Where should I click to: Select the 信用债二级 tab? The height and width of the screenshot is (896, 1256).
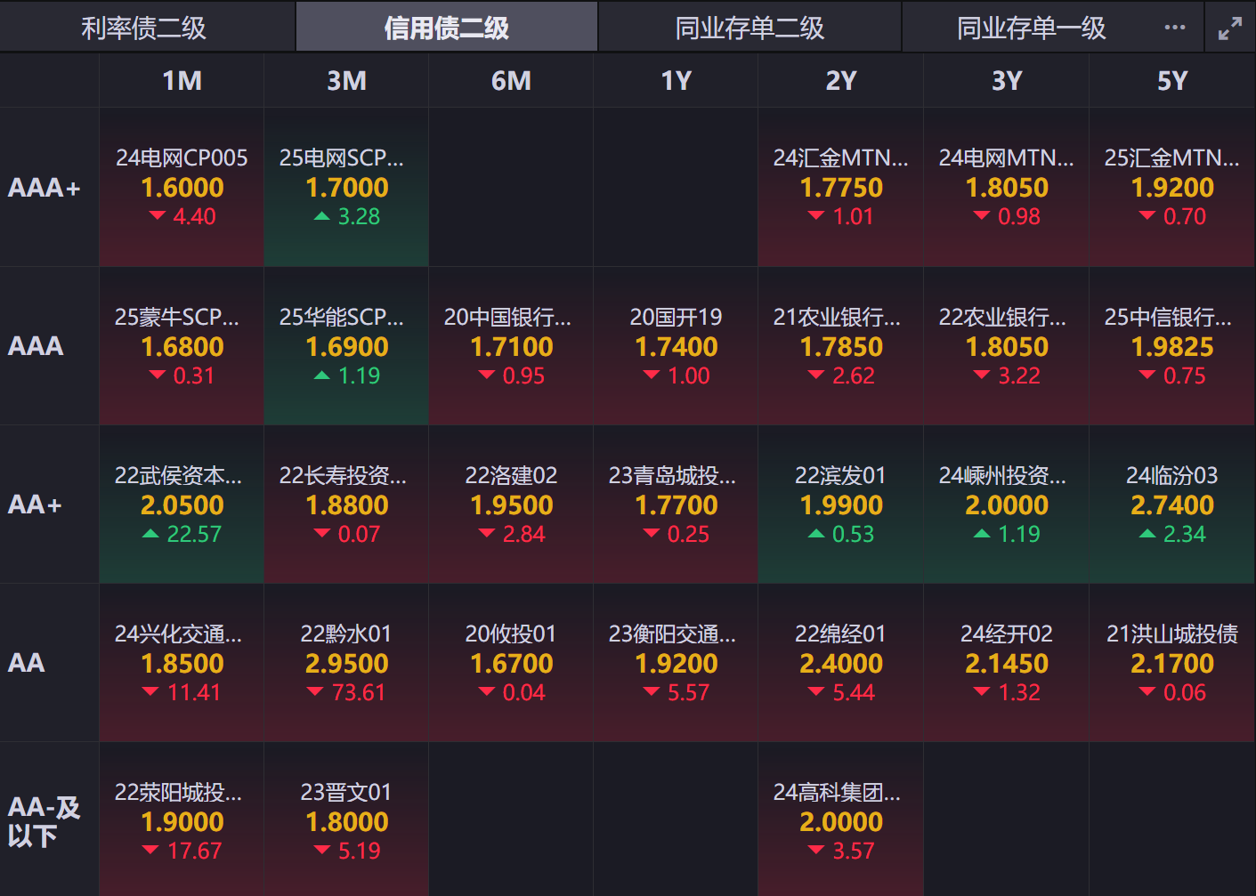pyautogui.click(x=447, y=28)
